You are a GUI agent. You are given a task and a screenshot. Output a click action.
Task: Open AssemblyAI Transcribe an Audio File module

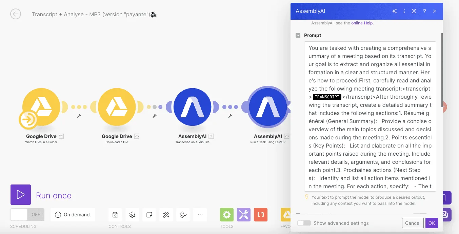192,107
